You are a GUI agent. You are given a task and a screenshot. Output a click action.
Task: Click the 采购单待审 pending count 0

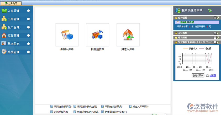coord(190,27)
